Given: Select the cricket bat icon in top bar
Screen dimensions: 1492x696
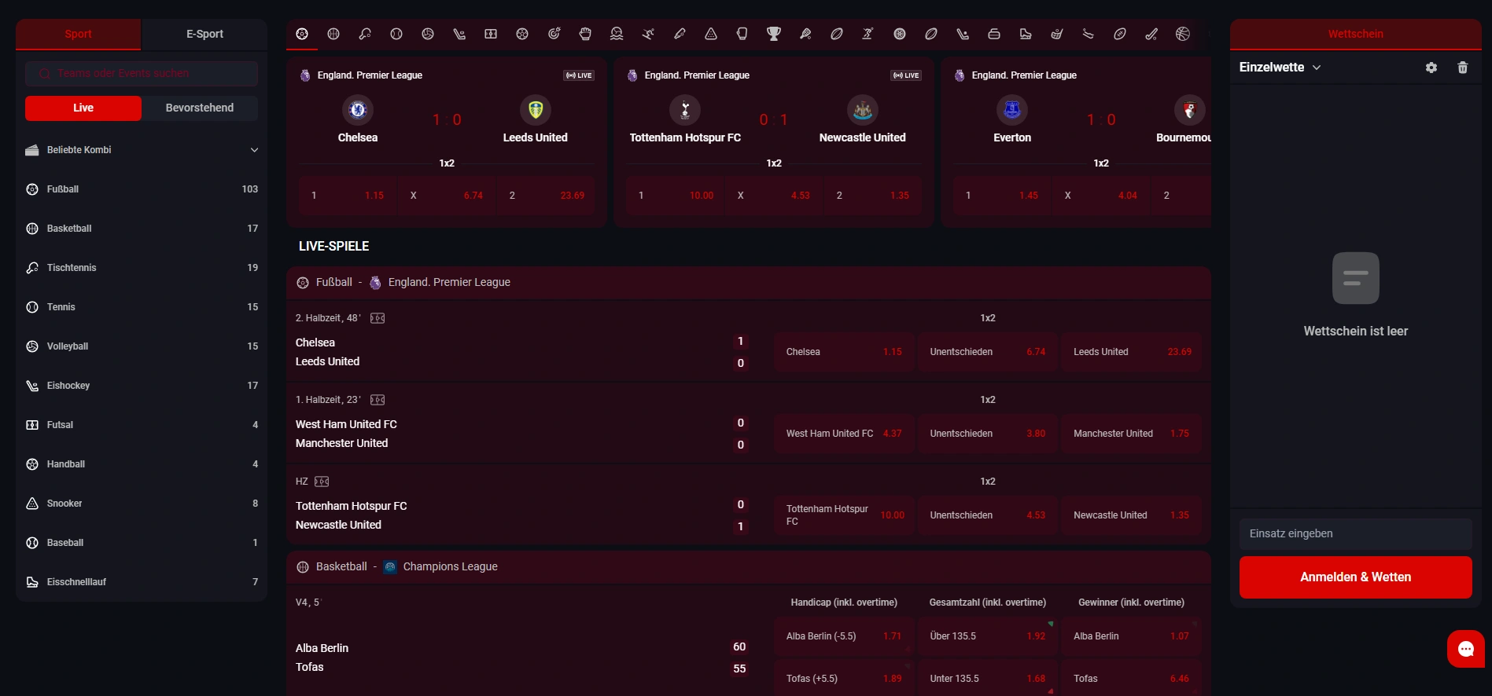Looking at the screenshot, I should [680, 34].
